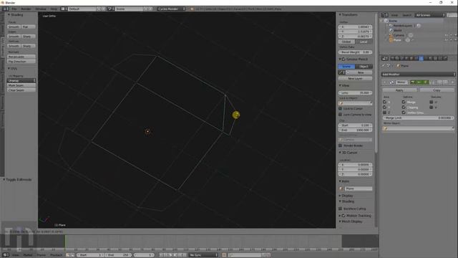The height and width of the screenshot is (258, 458).
Task: Open the editor type selector in the Info header
Action: point(6,9)
